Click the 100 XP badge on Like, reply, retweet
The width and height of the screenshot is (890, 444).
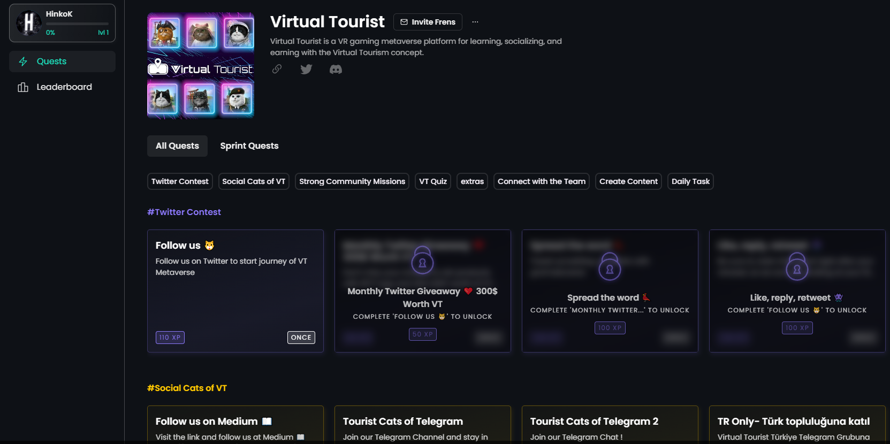point(797,328)
